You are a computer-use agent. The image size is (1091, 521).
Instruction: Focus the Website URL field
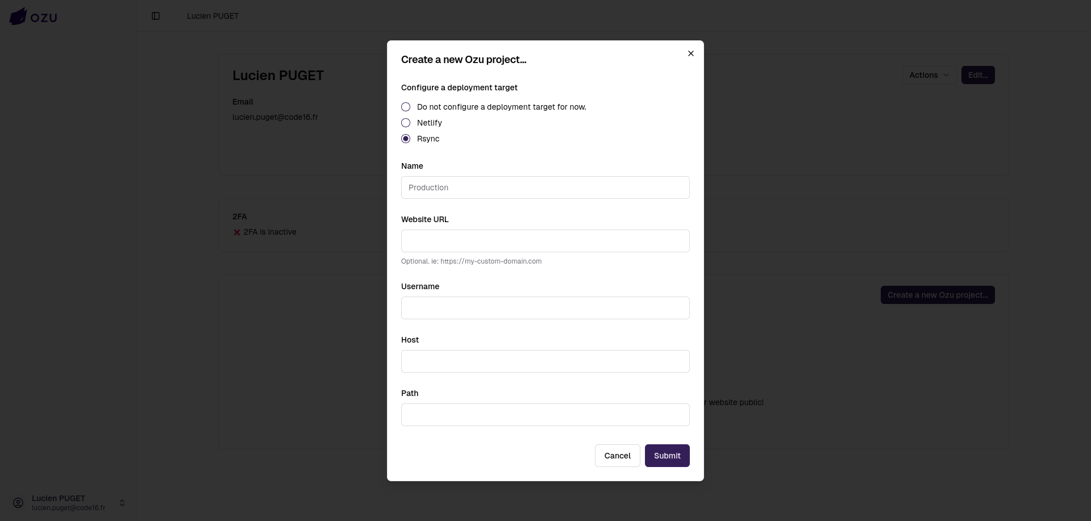click(545, 241)
